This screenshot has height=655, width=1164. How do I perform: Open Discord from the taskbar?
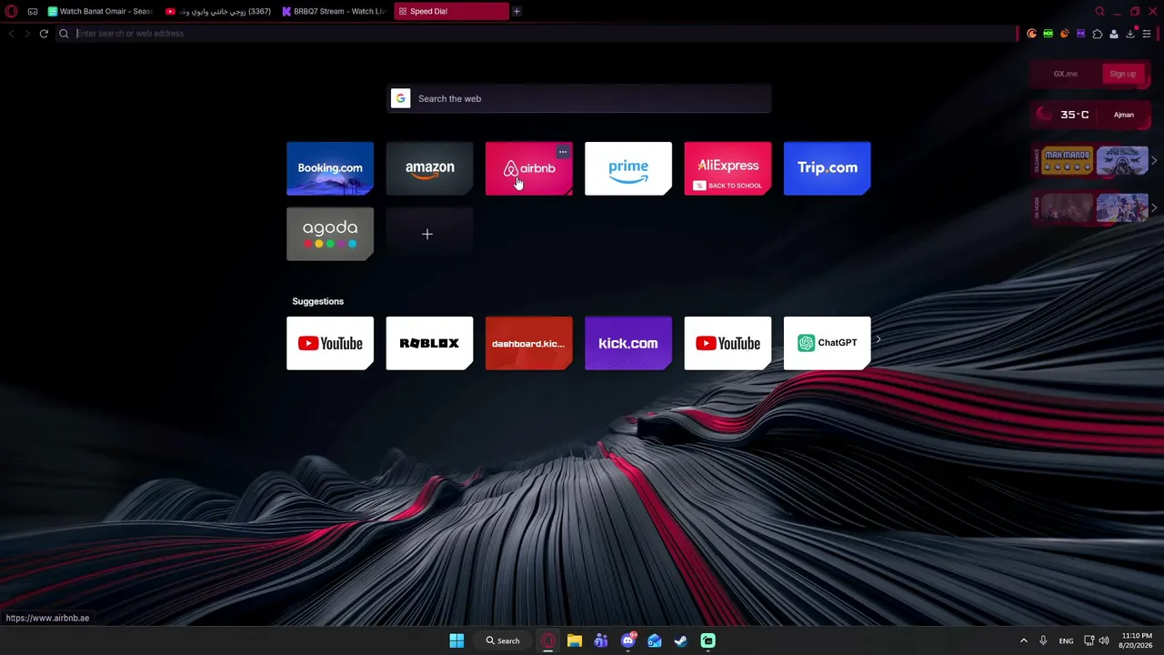point(628,640)
